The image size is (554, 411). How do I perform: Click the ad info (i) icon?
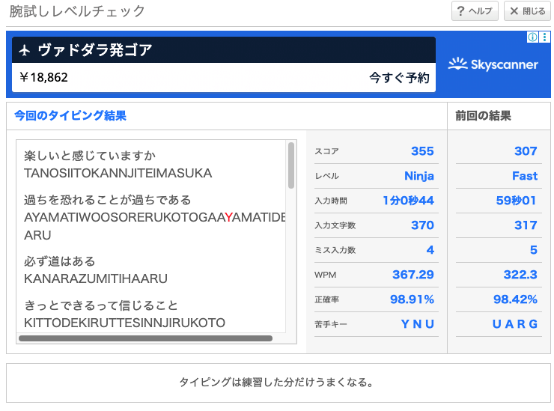click(x=532, y=37)
